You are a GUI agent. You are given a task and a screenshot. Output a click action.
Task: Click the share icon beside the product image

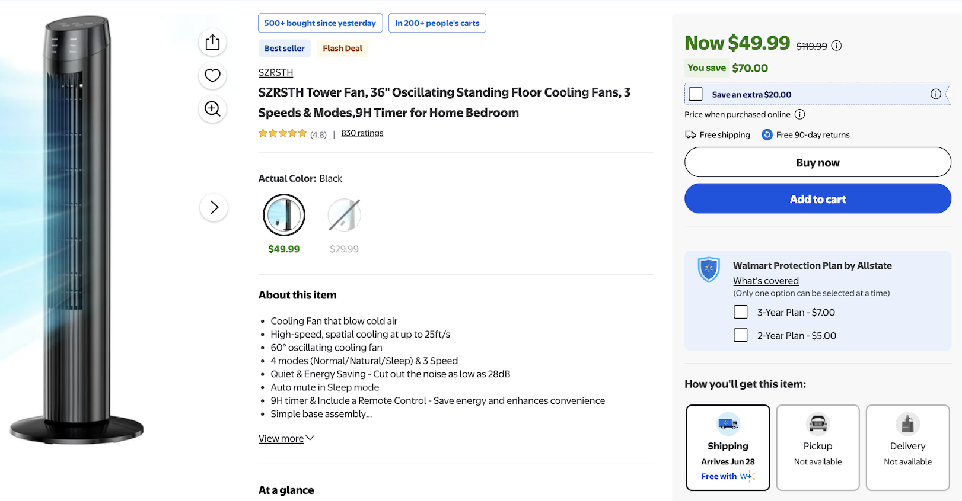pos(212,43)
